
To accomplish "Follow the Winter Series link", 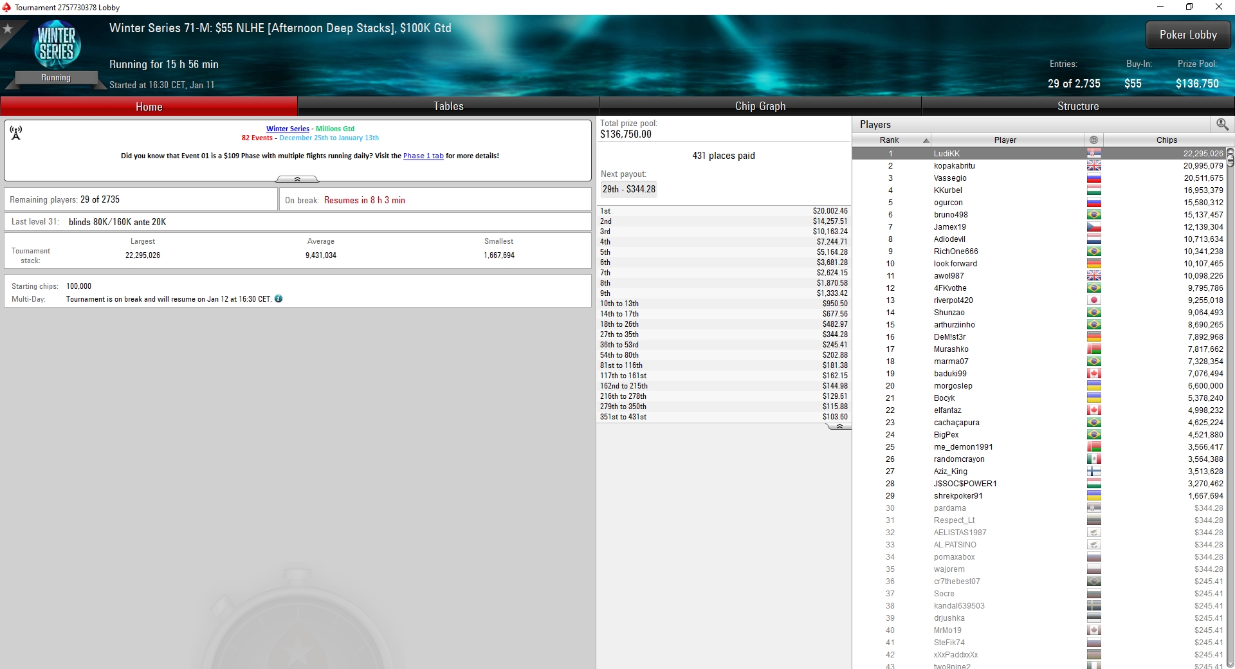I will (x=288, y=129).
